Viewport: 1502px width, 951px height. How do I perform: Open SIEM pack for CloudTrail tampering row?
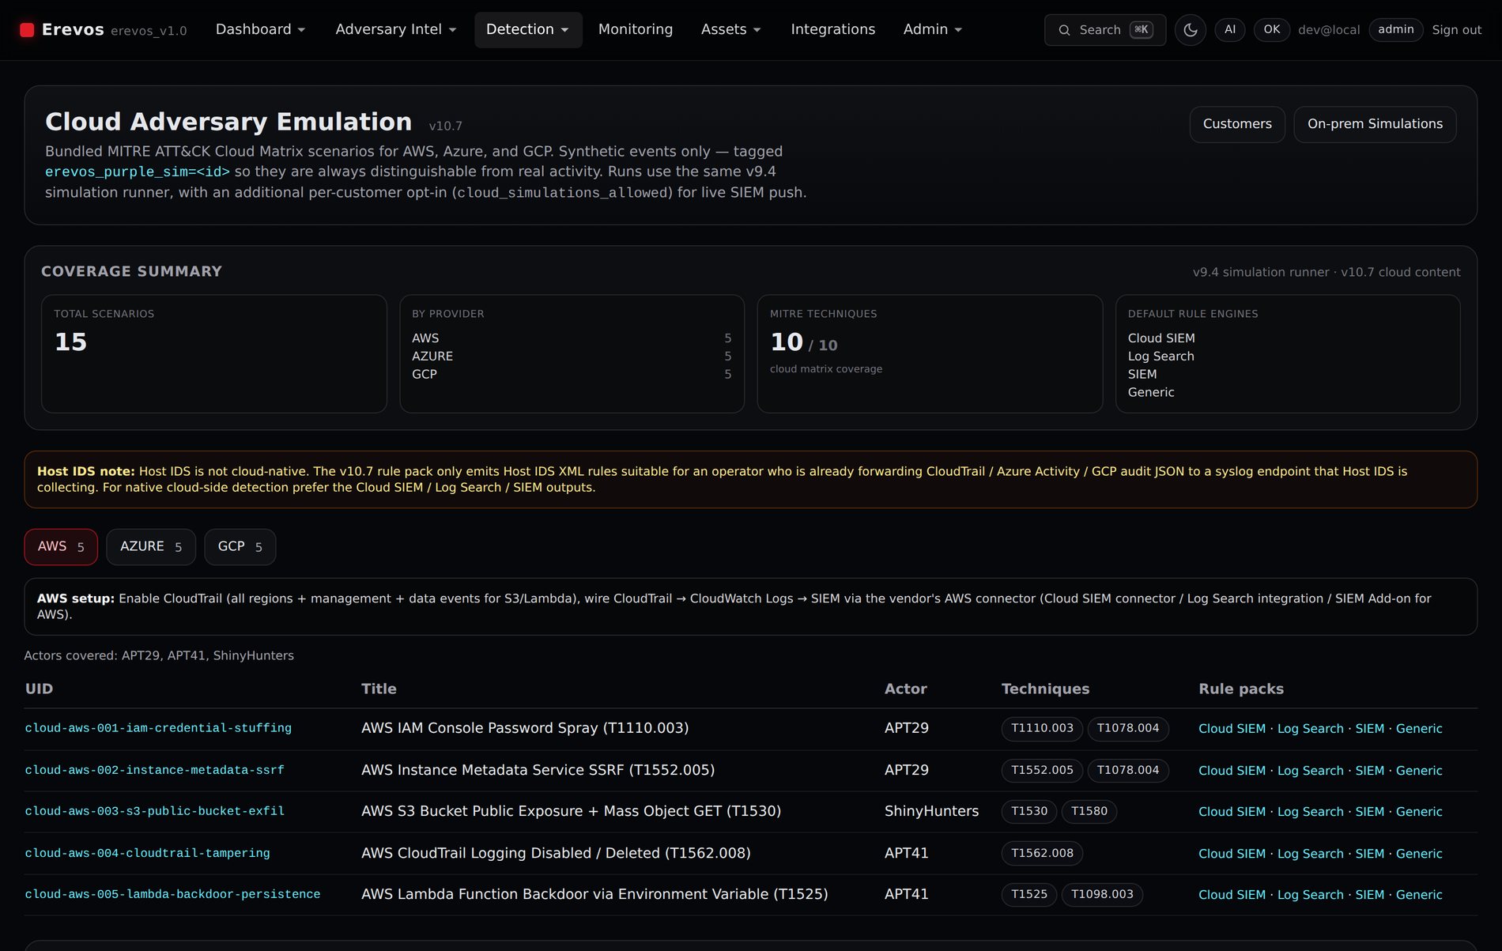[1369, 854]
